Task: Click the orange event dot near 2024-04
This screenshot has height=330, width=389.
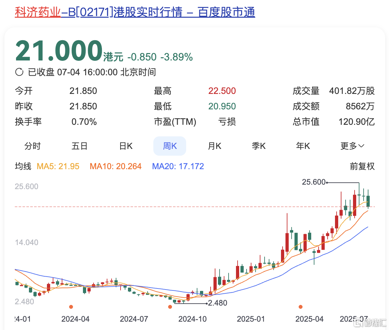Action: click(71, 307)
